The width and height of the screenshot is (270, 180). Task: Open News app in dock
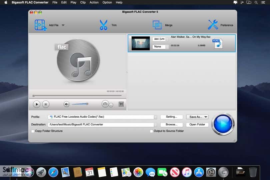click(x=175, y=172)
